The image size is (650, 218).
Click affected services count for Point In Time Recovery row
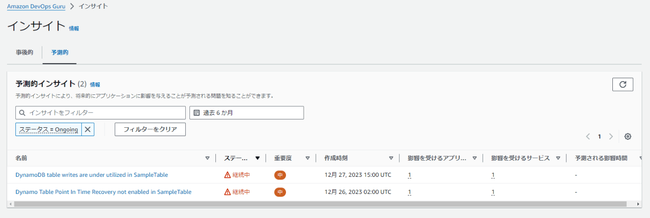(493, 192)
